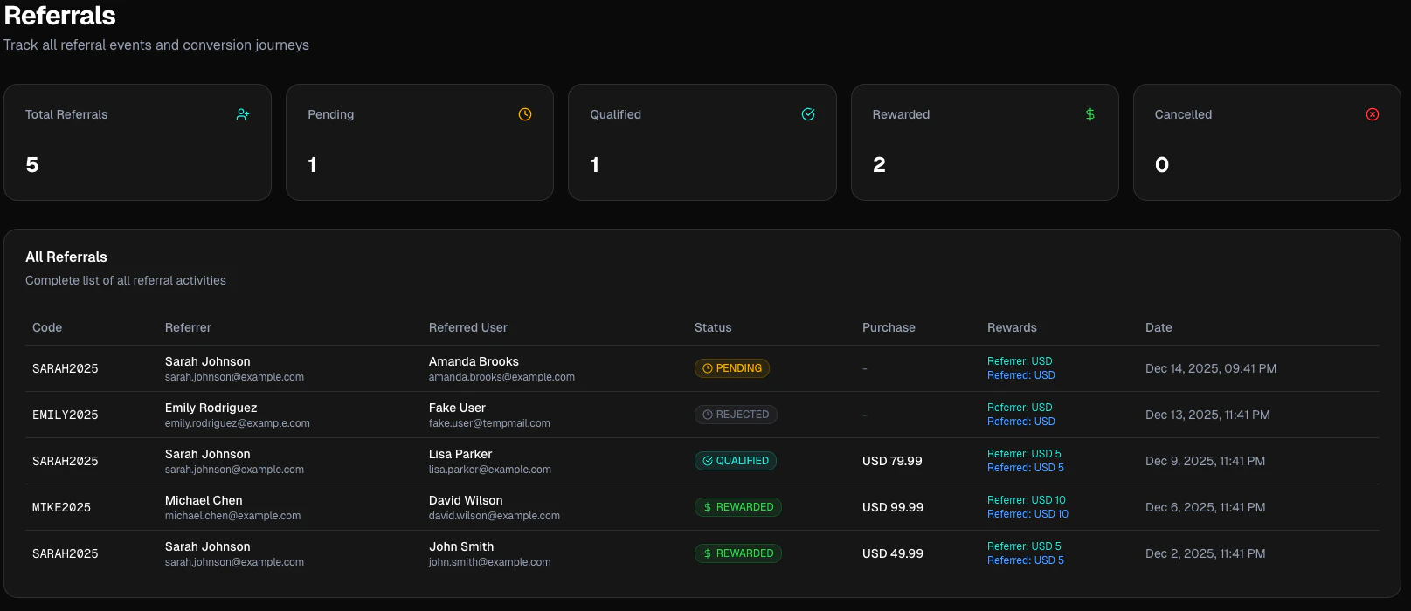Image resolution: width=1411 pixels, height=611 pixels.
Task: Select the EMILY2025 referral code
Action: 65,415
